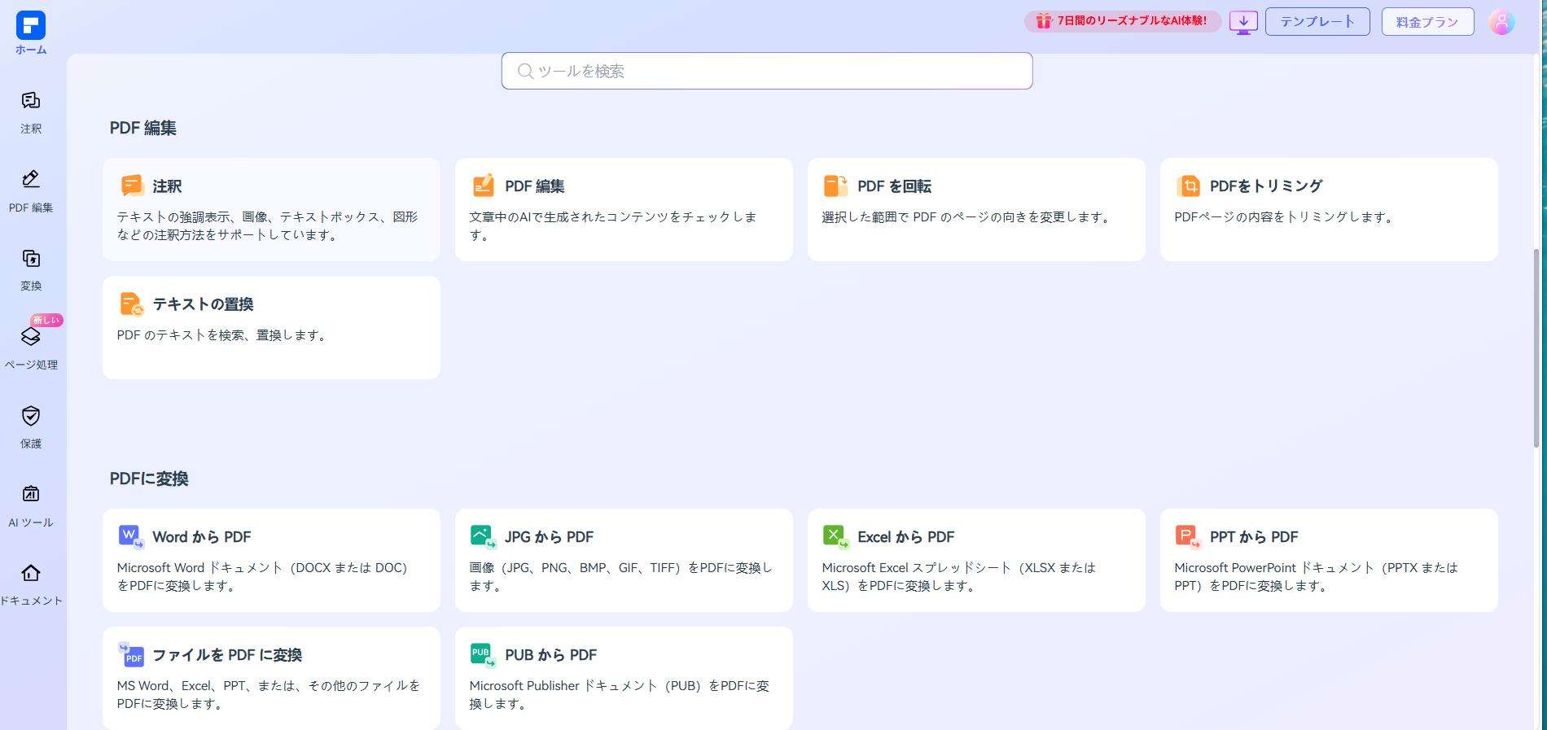Viewport: 1547px width, 730px height.
Task: Click the ホーム label under logo
Action: click(31, 50)
